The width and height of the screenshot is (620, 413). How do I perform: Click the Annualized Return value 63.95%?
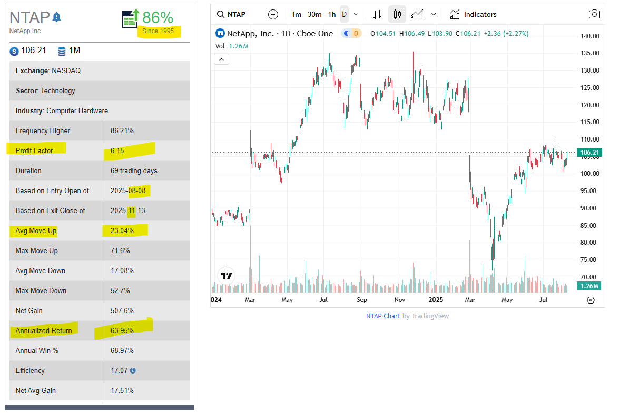(122, 331)
